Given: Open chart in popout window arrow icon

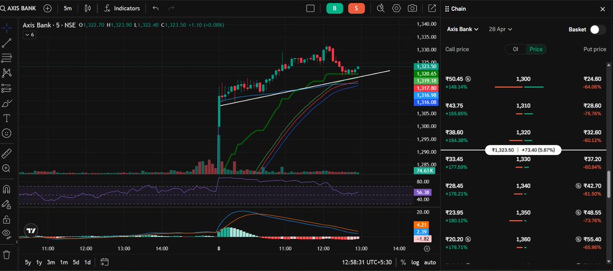Looking at the screenshot, I should click(x=432, y=8).
